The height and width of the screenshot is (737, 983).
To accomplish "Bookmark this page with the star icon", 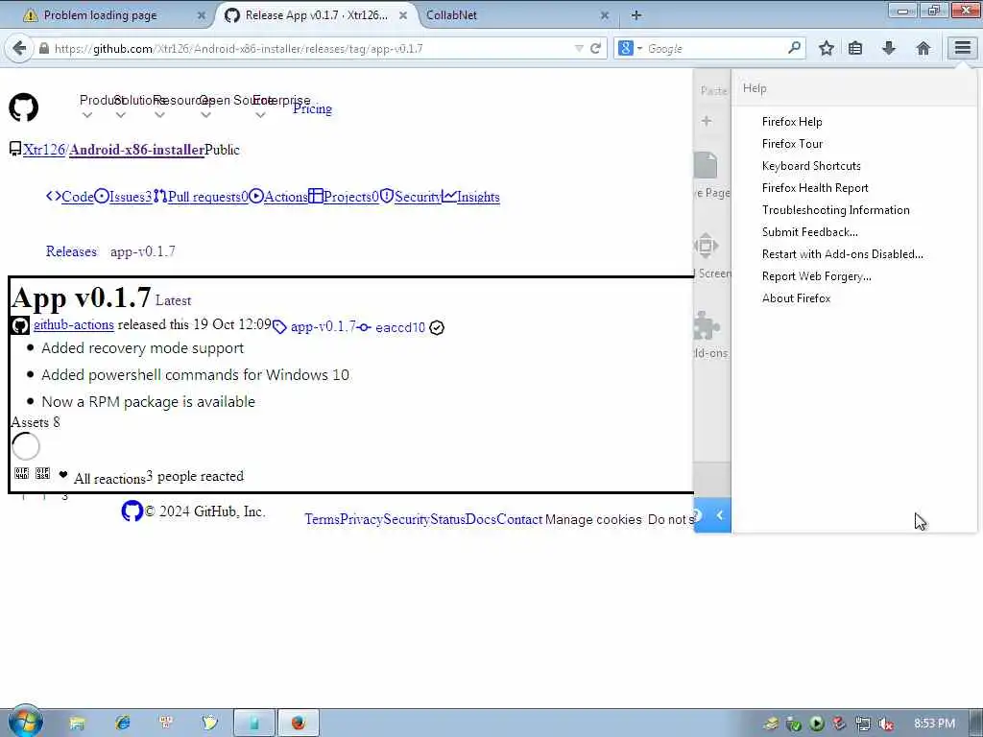I will (827, 48).
